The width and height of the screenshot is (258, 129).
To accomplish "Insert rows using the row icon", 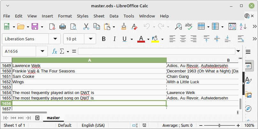I will point(201,26).
